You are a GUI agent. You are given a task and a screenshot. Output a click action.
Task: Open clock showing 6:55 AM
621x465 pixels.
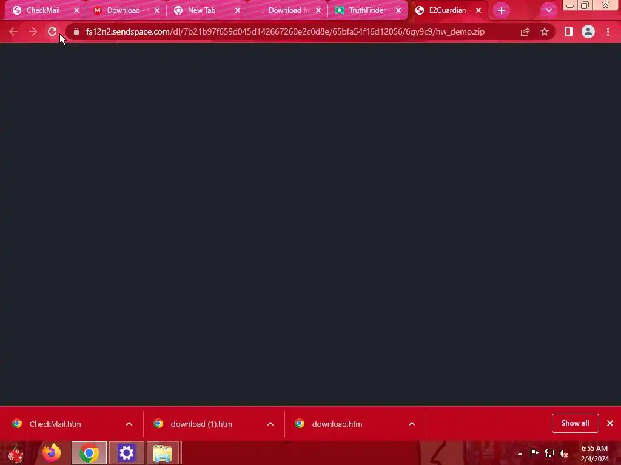pos(594,453)
